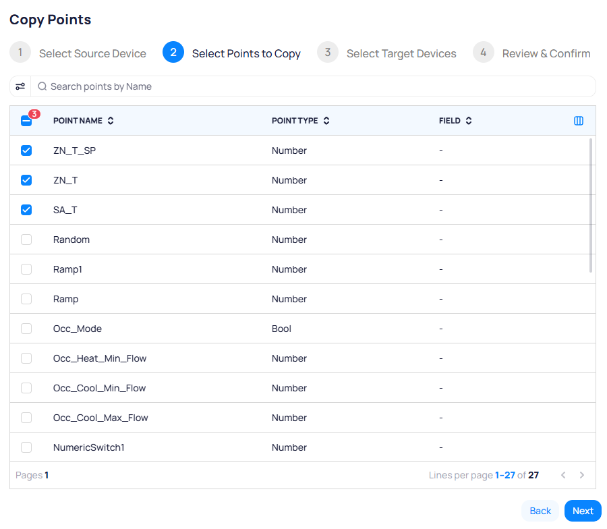
Task: Open the Lines per page selector
Action: coord(516,475)
